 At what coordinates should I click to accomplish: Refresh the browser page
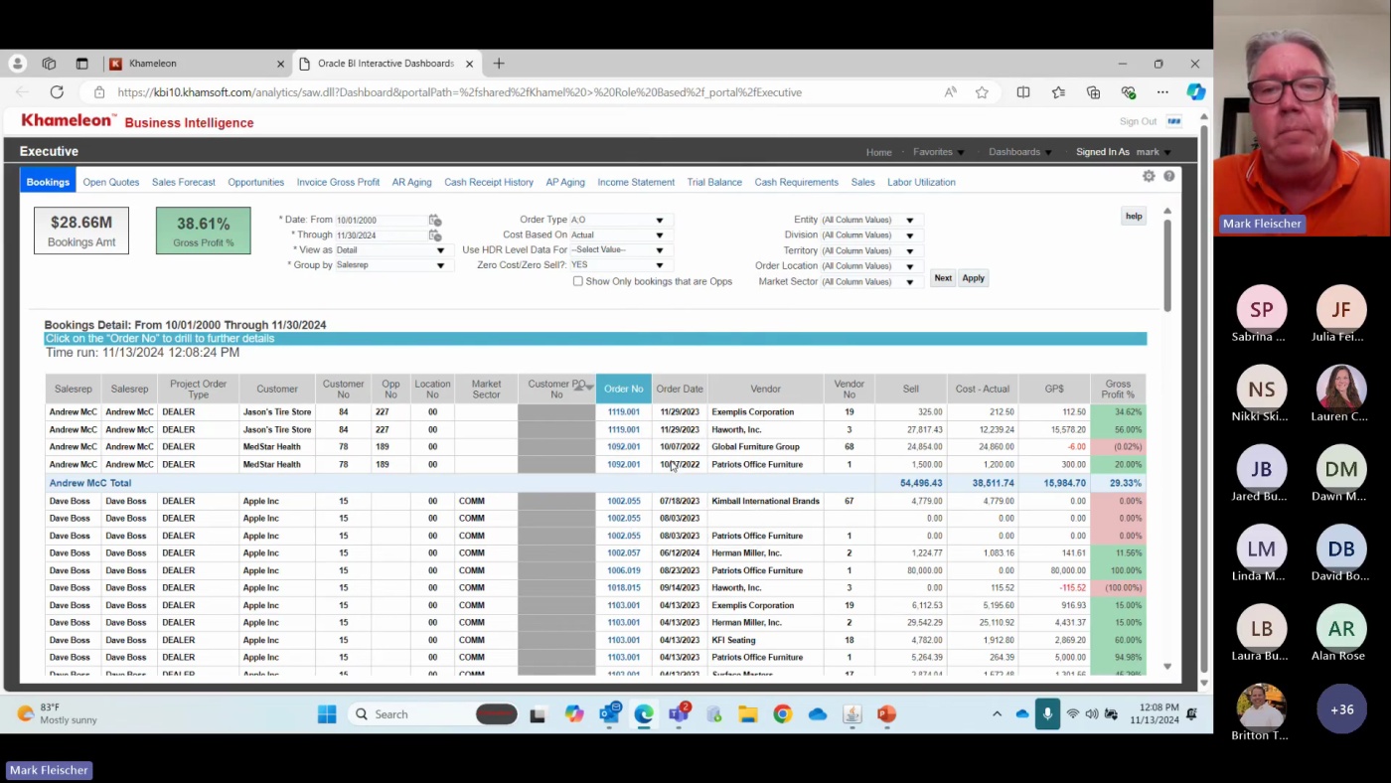57,92
